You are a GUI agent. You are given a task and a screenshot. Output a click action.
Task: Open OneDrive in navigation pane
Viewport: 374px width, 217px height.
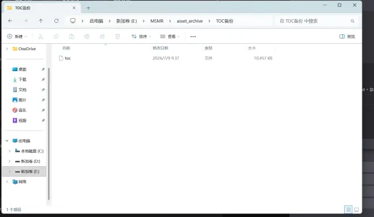(27, 49)
